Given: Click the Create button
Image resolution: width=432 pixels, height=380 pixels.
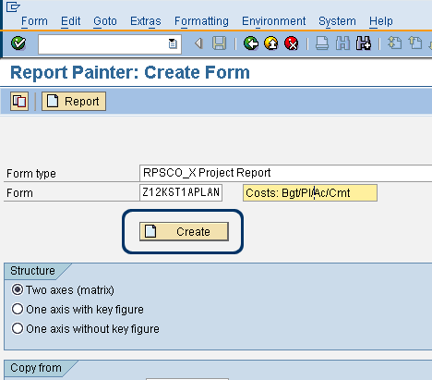Looking at the screenshot, I should 184,231.
